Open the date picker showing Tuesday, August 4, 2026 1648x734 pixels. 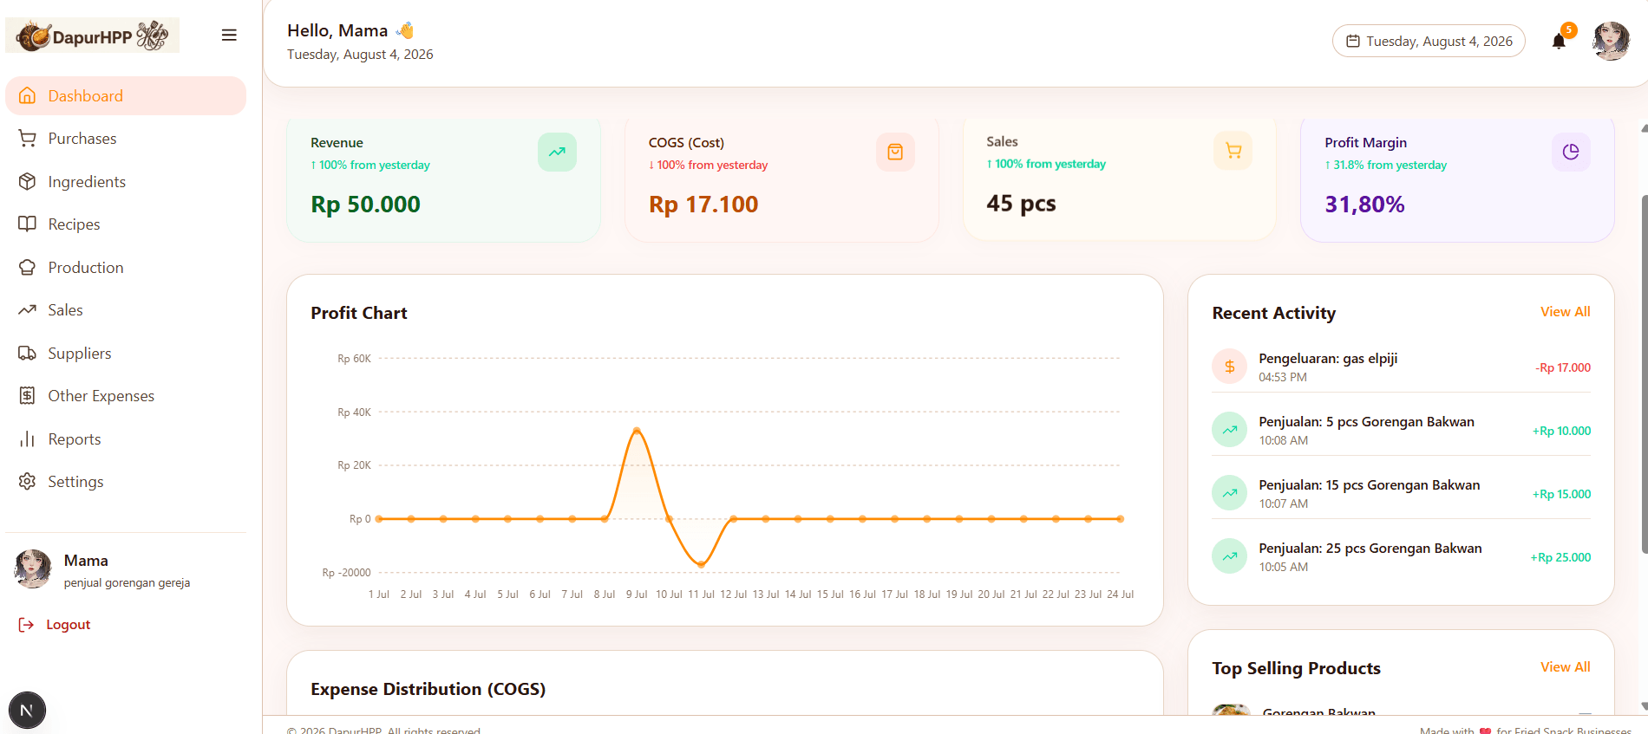(x=1429, y=41)
